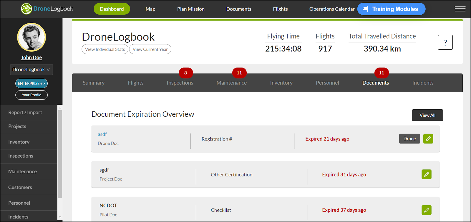Open Documents in the top navigation
Screen dimensions: 471x222
(239, 9)
